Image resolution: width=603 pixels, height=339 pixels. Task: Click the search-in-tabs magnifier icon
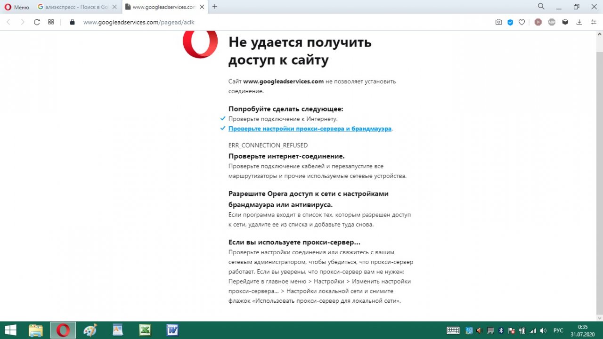tap(541, 7)
